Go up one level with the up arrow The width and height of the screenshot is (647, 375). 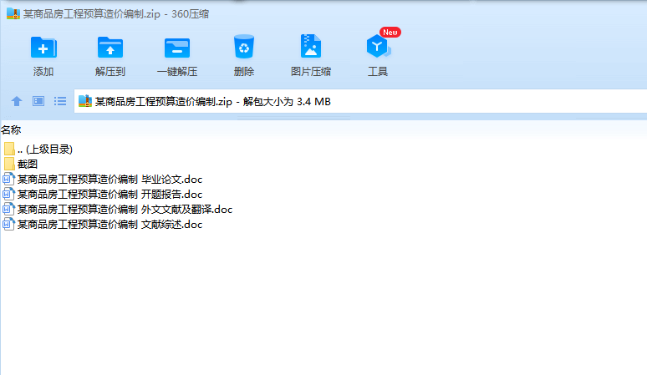tap(17, 101)
